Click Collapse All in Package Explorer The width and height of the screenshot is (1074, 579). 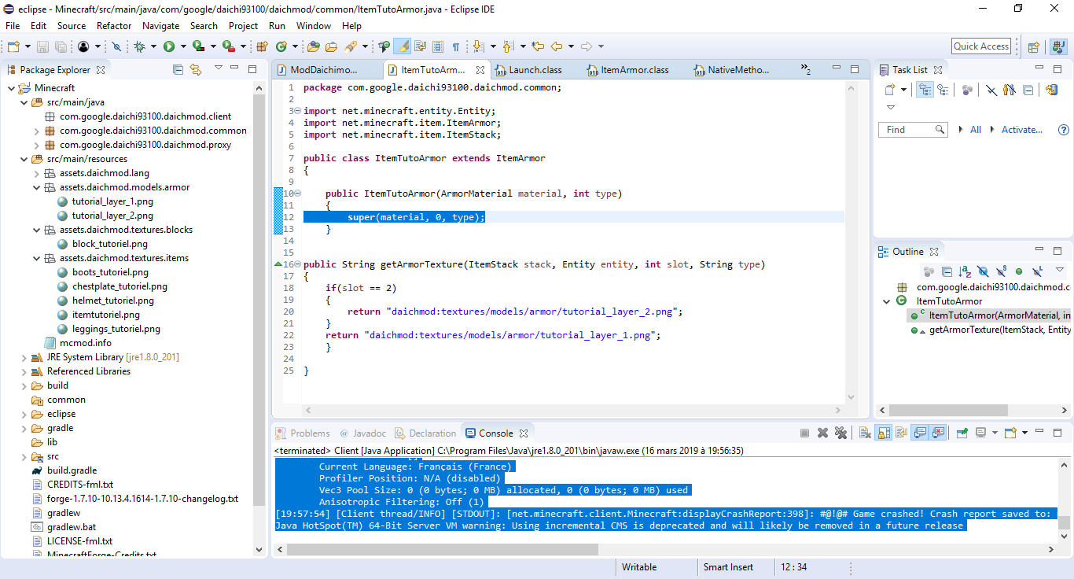point(178,70)
